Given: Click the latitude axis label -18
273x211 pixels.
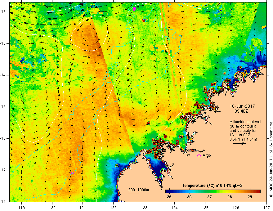Looking at the screenshot, I should [3, 202].
